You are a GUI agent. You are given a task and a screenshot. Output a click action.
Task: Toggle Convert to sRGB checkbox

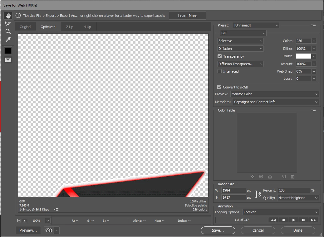[219, 87]
